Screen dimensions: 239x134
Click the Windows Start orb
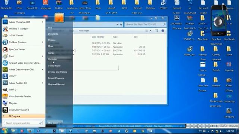click(4, 131)
